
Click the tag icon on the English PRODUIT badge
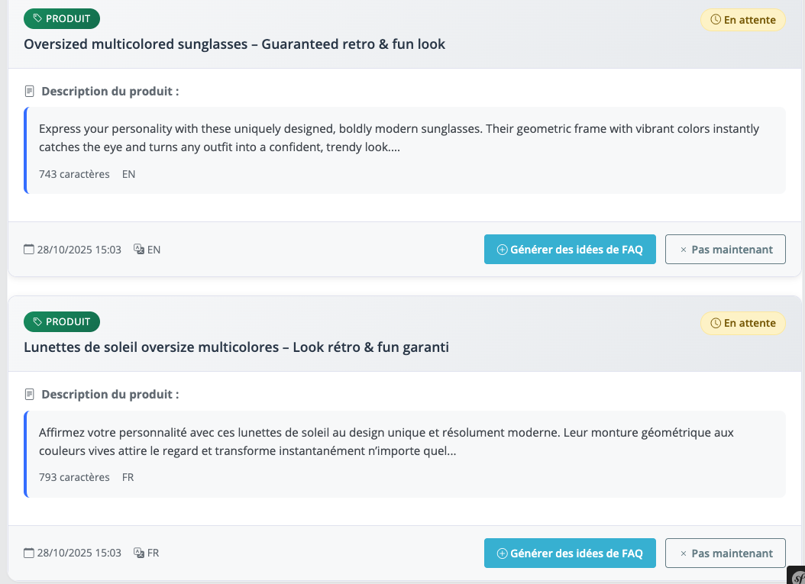point(38,19)
